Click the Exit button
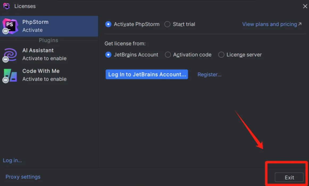309x186 pixels. point(289,177)
